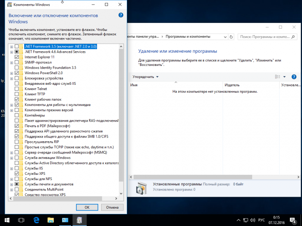Click the features list vertical scrollbar thumb
Viewport: 302px width, 226px height.
[121, 115]
